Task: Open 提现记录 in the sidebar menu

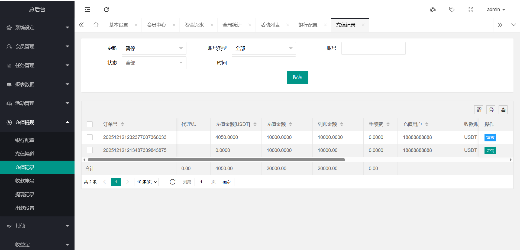Action: pos(25,194)
